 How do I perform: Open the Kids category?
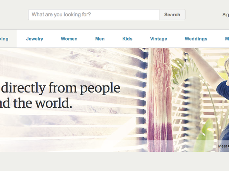tap(127, 39)
